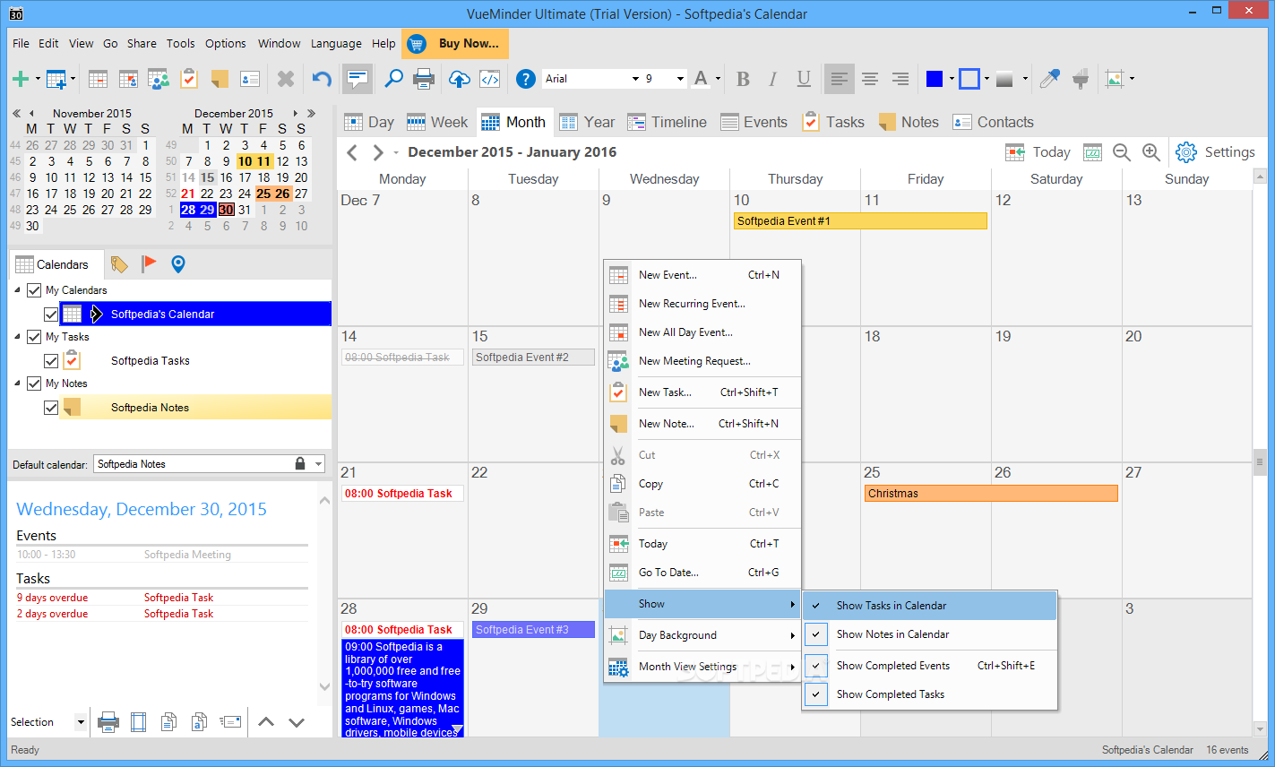This screenshot has width=1275, height=767.
Task: Apply bold formatting
Action: pos(743,79)
